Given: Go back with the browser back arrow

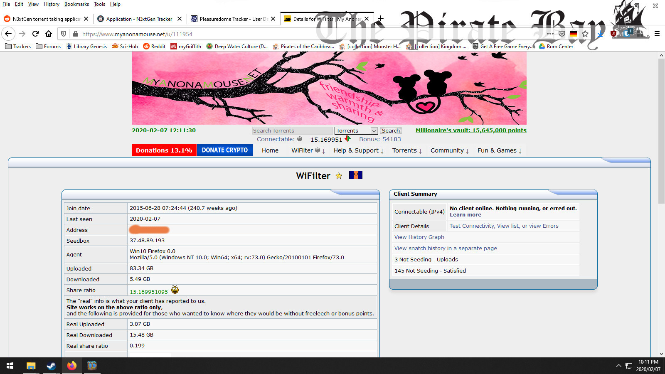Looking at the screenshot, I should pyautogui.click(x=8, y=34).
